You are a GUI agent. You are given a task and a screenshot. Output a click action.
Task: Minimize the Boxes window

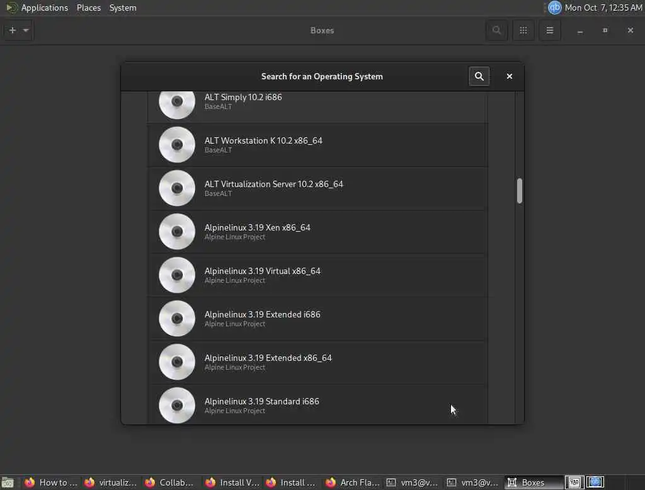(x=580, y=31)
